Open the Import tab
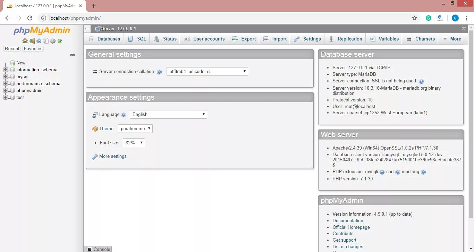 pyautogui.click(x=275, y=39)
